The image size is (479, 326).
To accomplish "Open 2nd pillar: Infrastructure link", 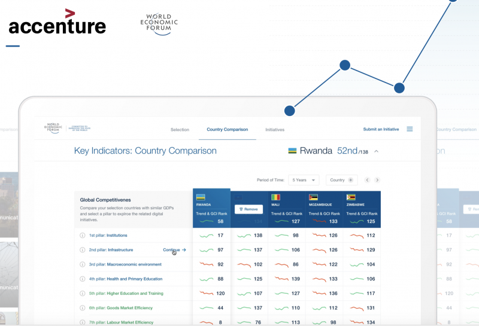I will coord(111,249).
